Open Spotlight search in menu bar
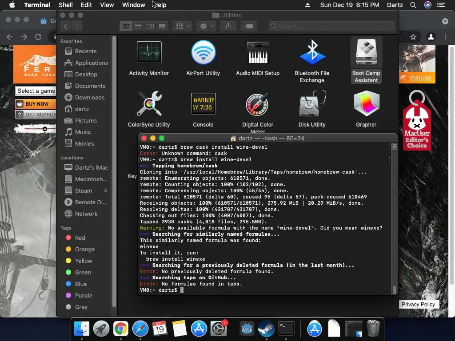The image size is (455, 341). (x=413, y=5)
